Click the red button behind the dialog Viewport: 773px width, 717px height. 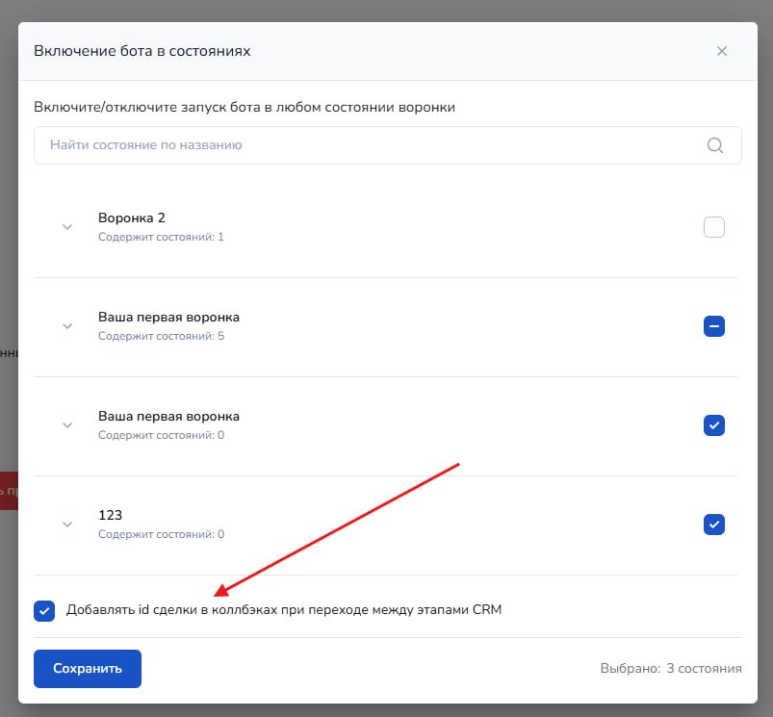tap(9, 490)
